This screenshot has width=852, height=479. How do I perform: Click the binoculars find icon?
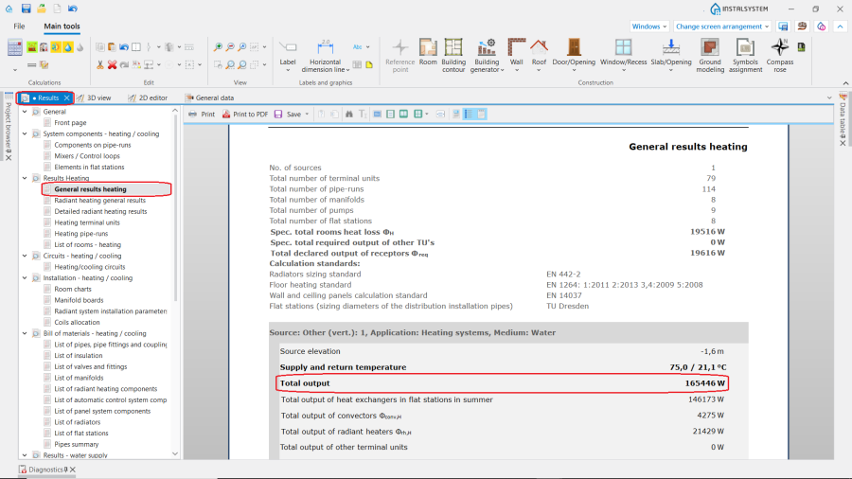click(348, 114)
